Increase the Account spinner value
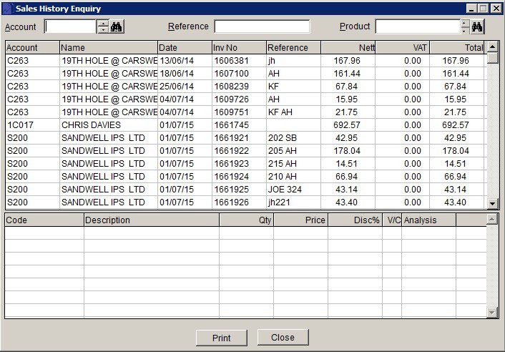This screenshot has width=505, height=352. click(103, 24)
